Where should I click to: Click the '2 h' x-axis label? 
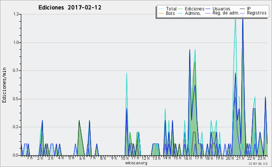[40, 158]
